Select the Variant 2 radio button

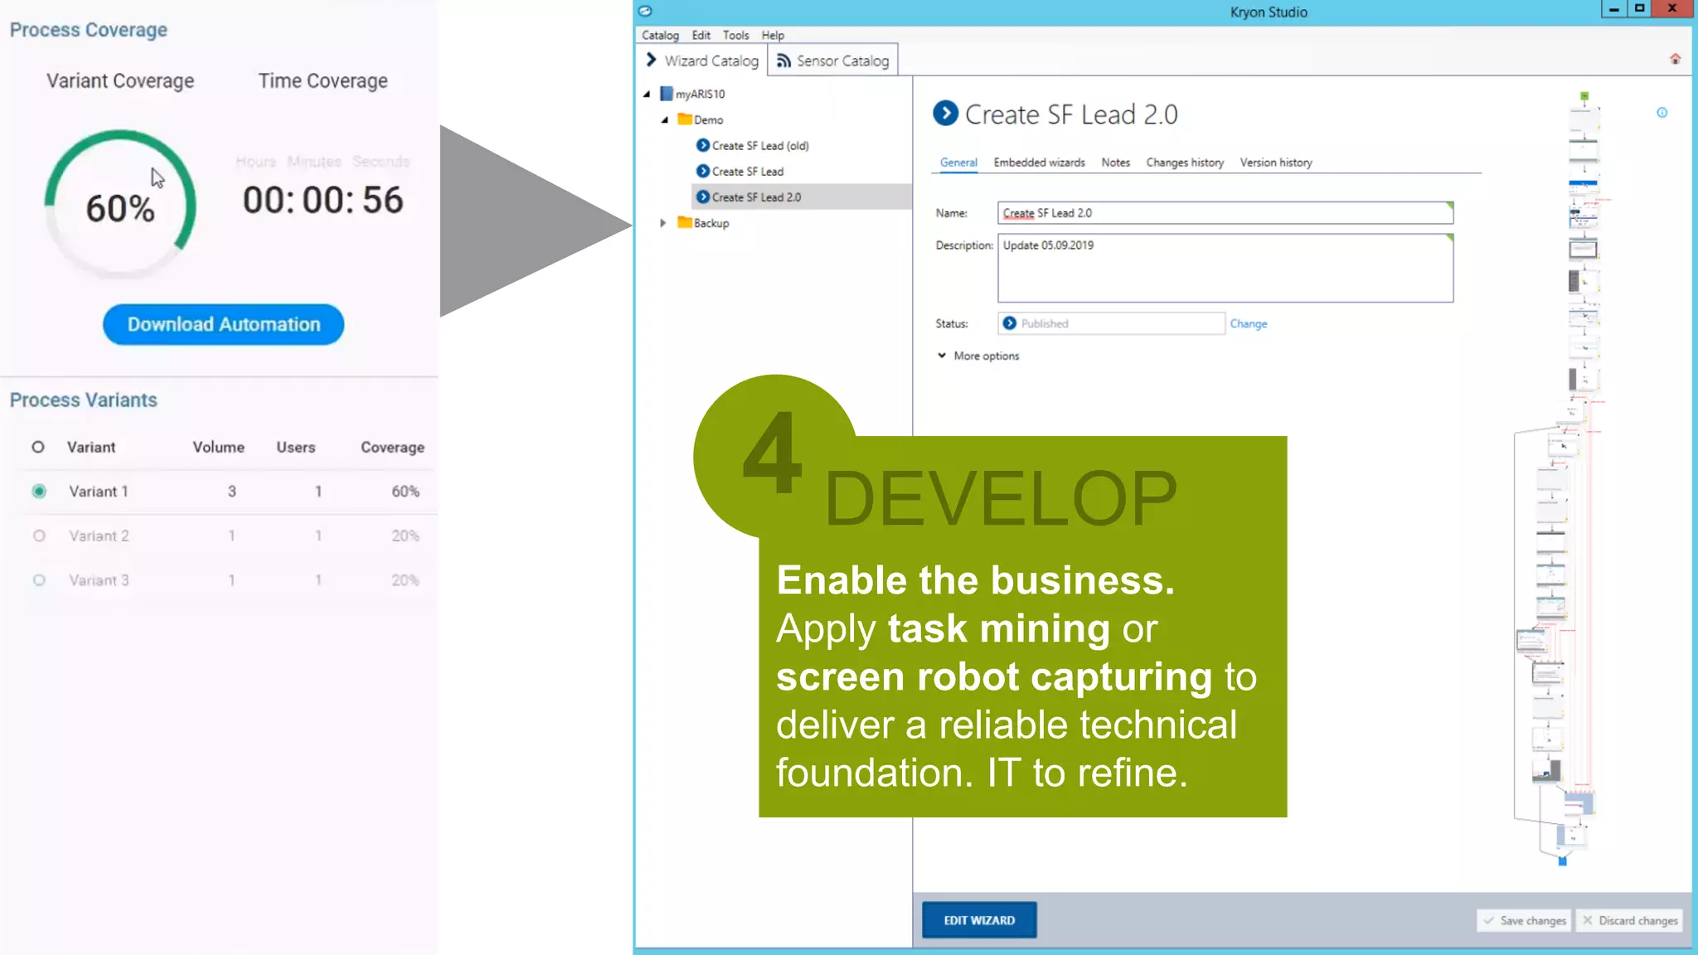(39, 536)
